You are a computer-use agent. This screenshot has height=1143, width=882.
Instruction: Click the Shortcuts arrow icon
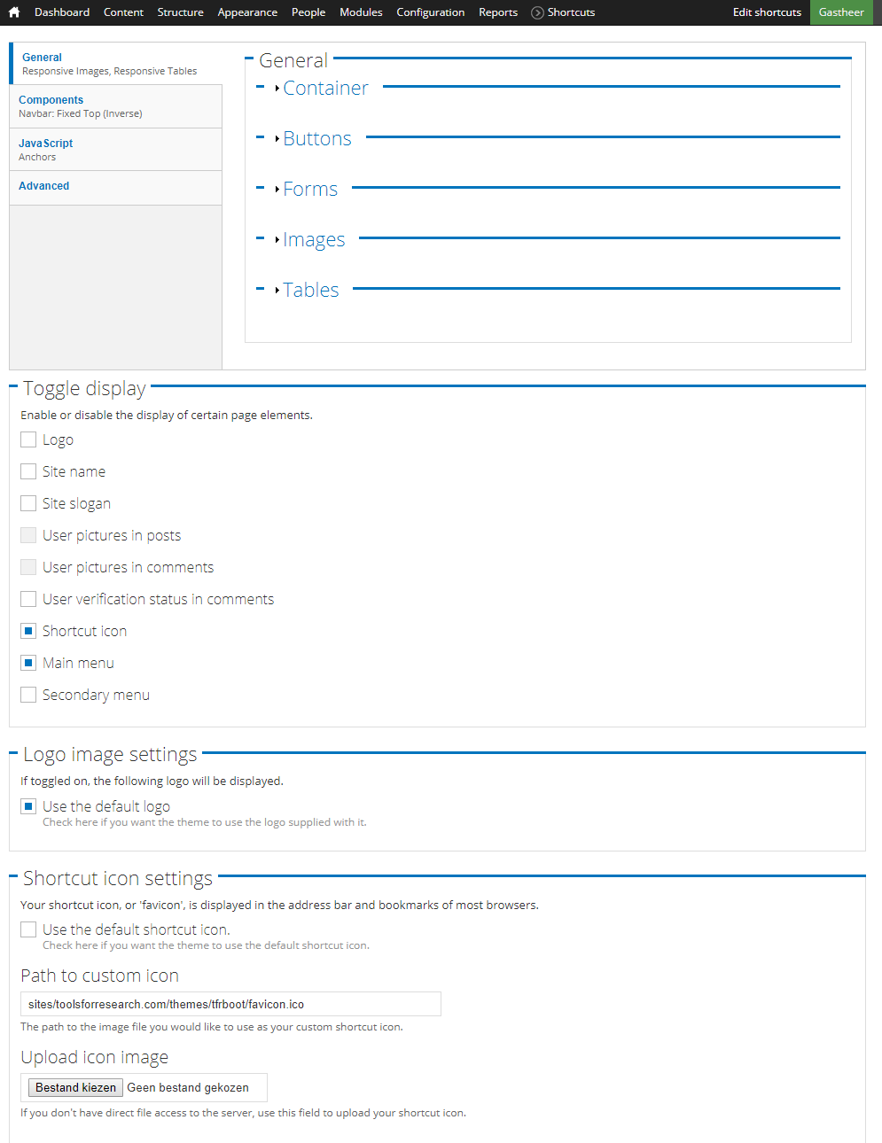pyautogui.click(x=537, y=12)
